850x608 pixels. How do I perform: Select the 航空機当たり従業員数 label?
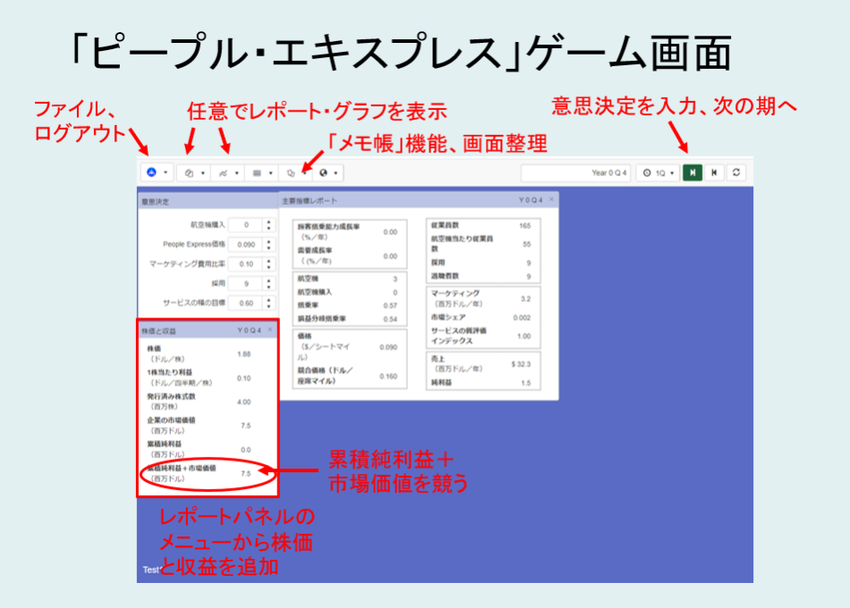point(462,243)
